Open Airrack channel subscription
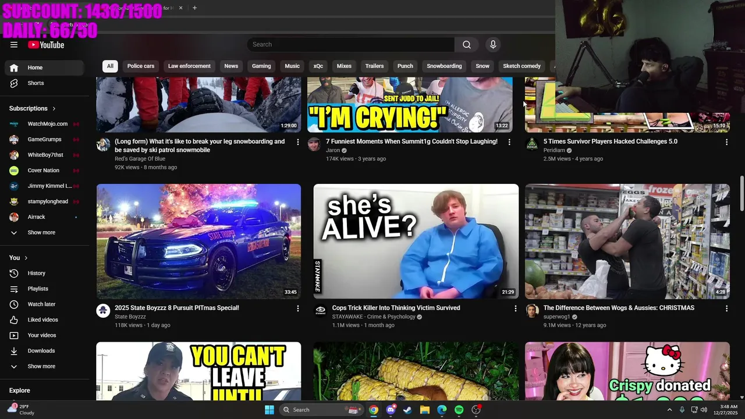Image resolution: width=745 pixels, height=419 pixels. 44,217
